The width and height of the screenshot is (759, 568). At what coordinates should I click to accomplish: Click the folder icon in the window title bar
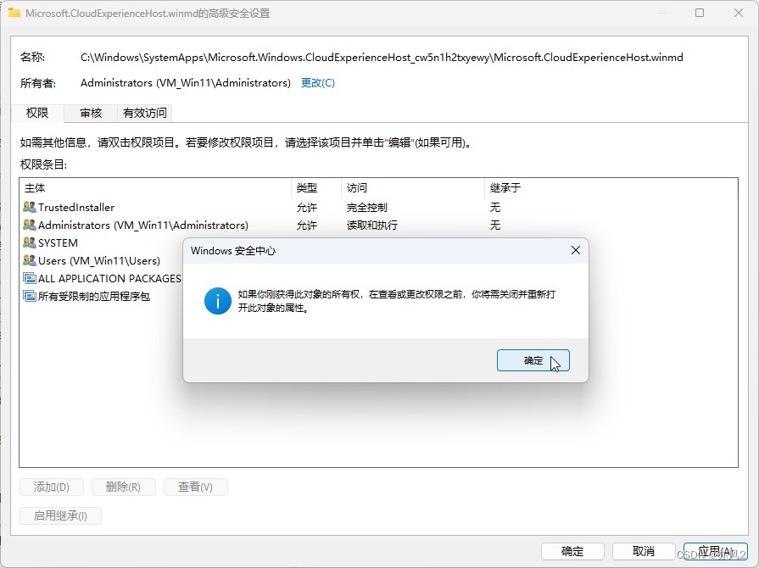(14, 13)
